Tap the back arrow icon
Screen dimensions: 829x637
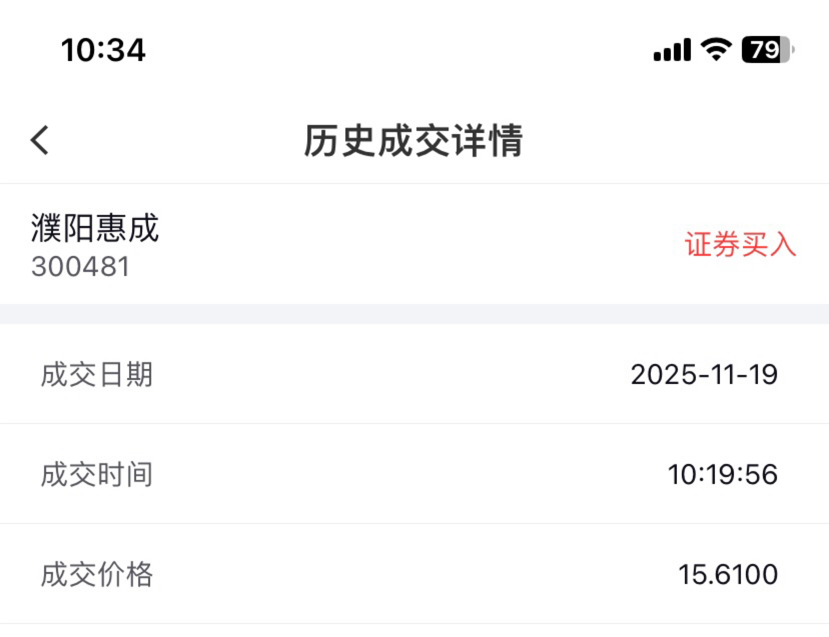[x=40, y=140]
